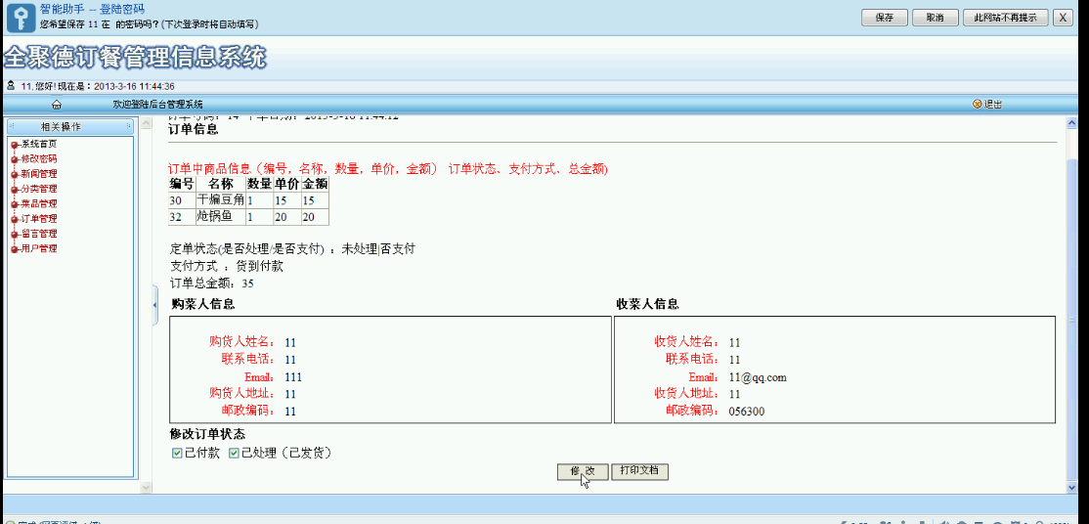Click the red bullet beside 用户管理
The image size is (1089, 524).
pos(15,248)
